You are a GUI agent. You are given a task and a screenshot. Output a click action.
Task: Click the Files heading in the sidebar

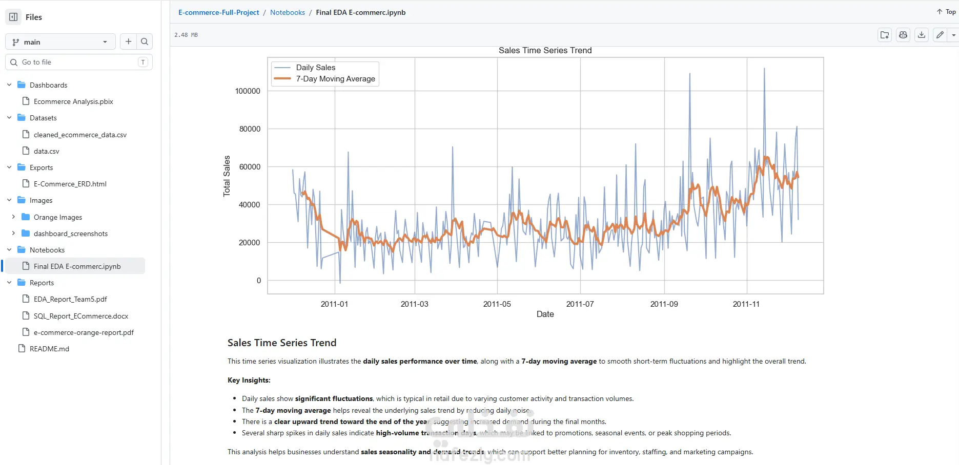[x=34, y=17]
